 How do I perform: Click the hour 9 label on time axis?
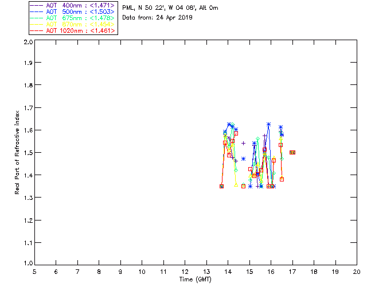120,272
